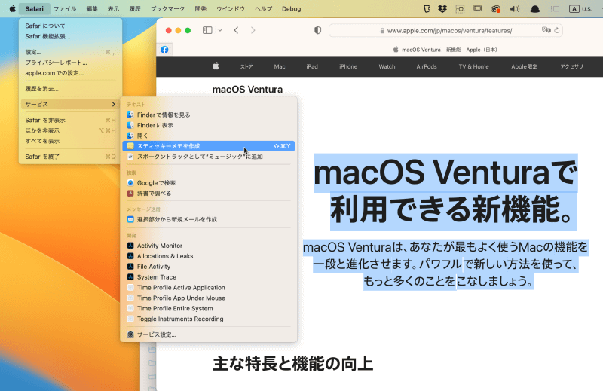Select Safariについて menu item
Screen dimensions: 603x391
(x=70, y=26)
